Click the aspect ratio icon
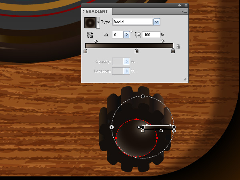 [138, 35]
